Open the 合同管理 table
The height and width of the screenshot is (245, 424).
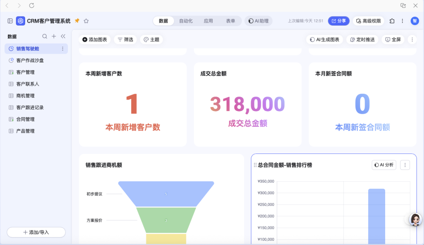[x=25, y=119]
